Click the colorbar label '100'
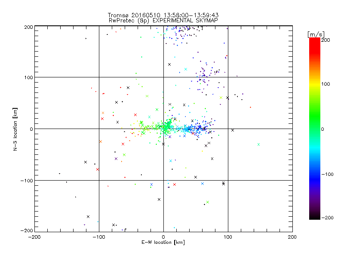Screen dimensions: 344x258 (326, 84)
